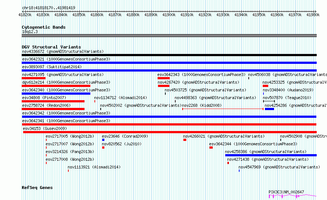Open nsv820562 (Ju2010) variant

122,144
